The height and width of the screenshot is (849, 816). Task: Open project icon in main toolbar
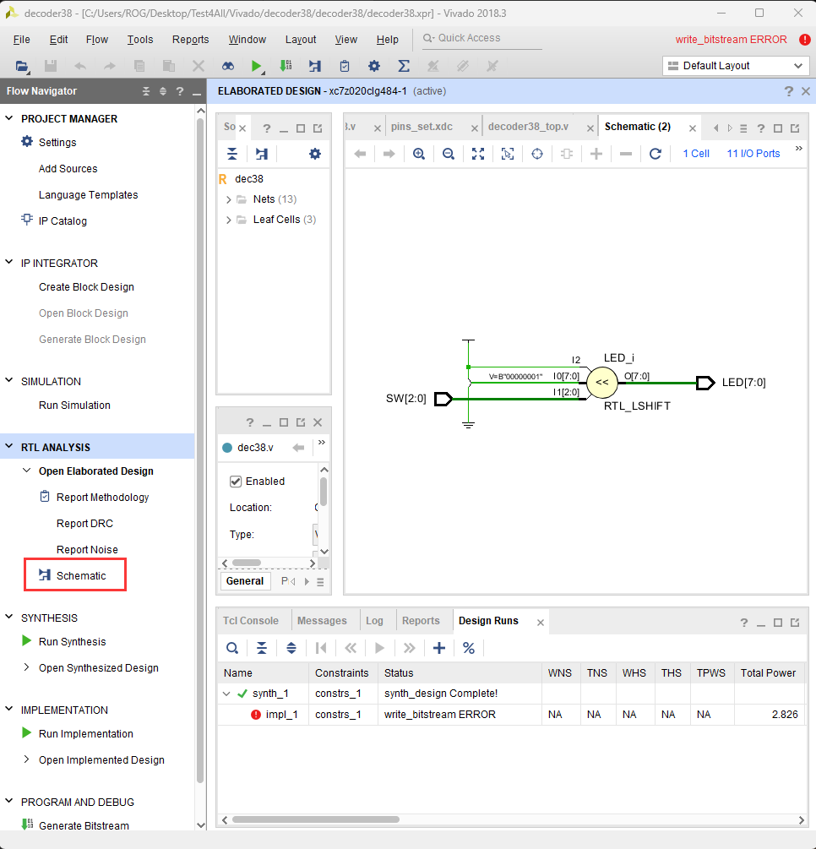coord(22,66)
